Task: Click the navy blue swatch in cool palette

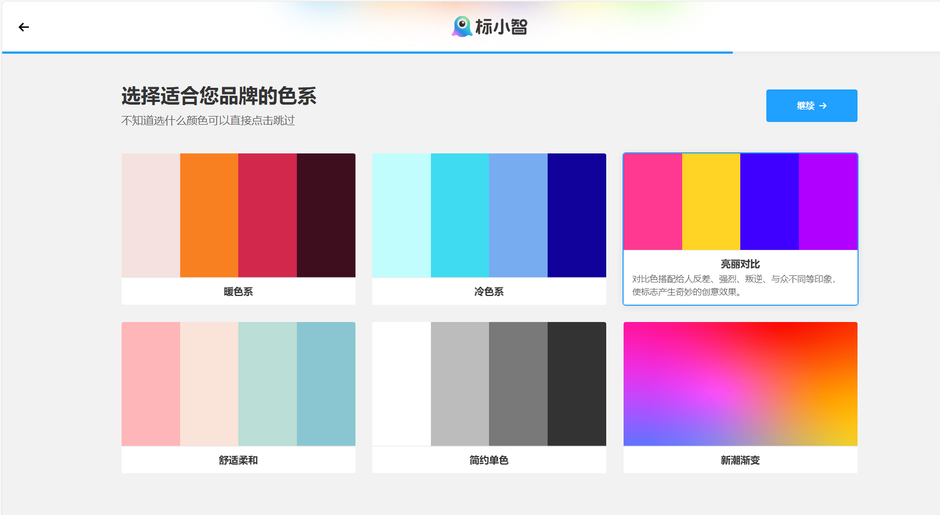Action: point(577,215)
